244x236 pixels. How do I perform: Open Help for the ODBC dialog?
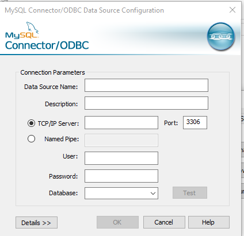coord(209,222)
